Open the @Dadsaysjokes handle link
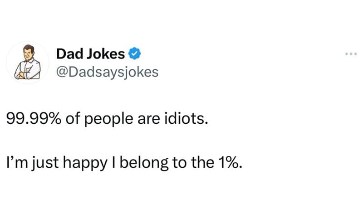Image resolution: width=363 pixels, height=218 pixels. pyautogui.click(x=107, y=72)
